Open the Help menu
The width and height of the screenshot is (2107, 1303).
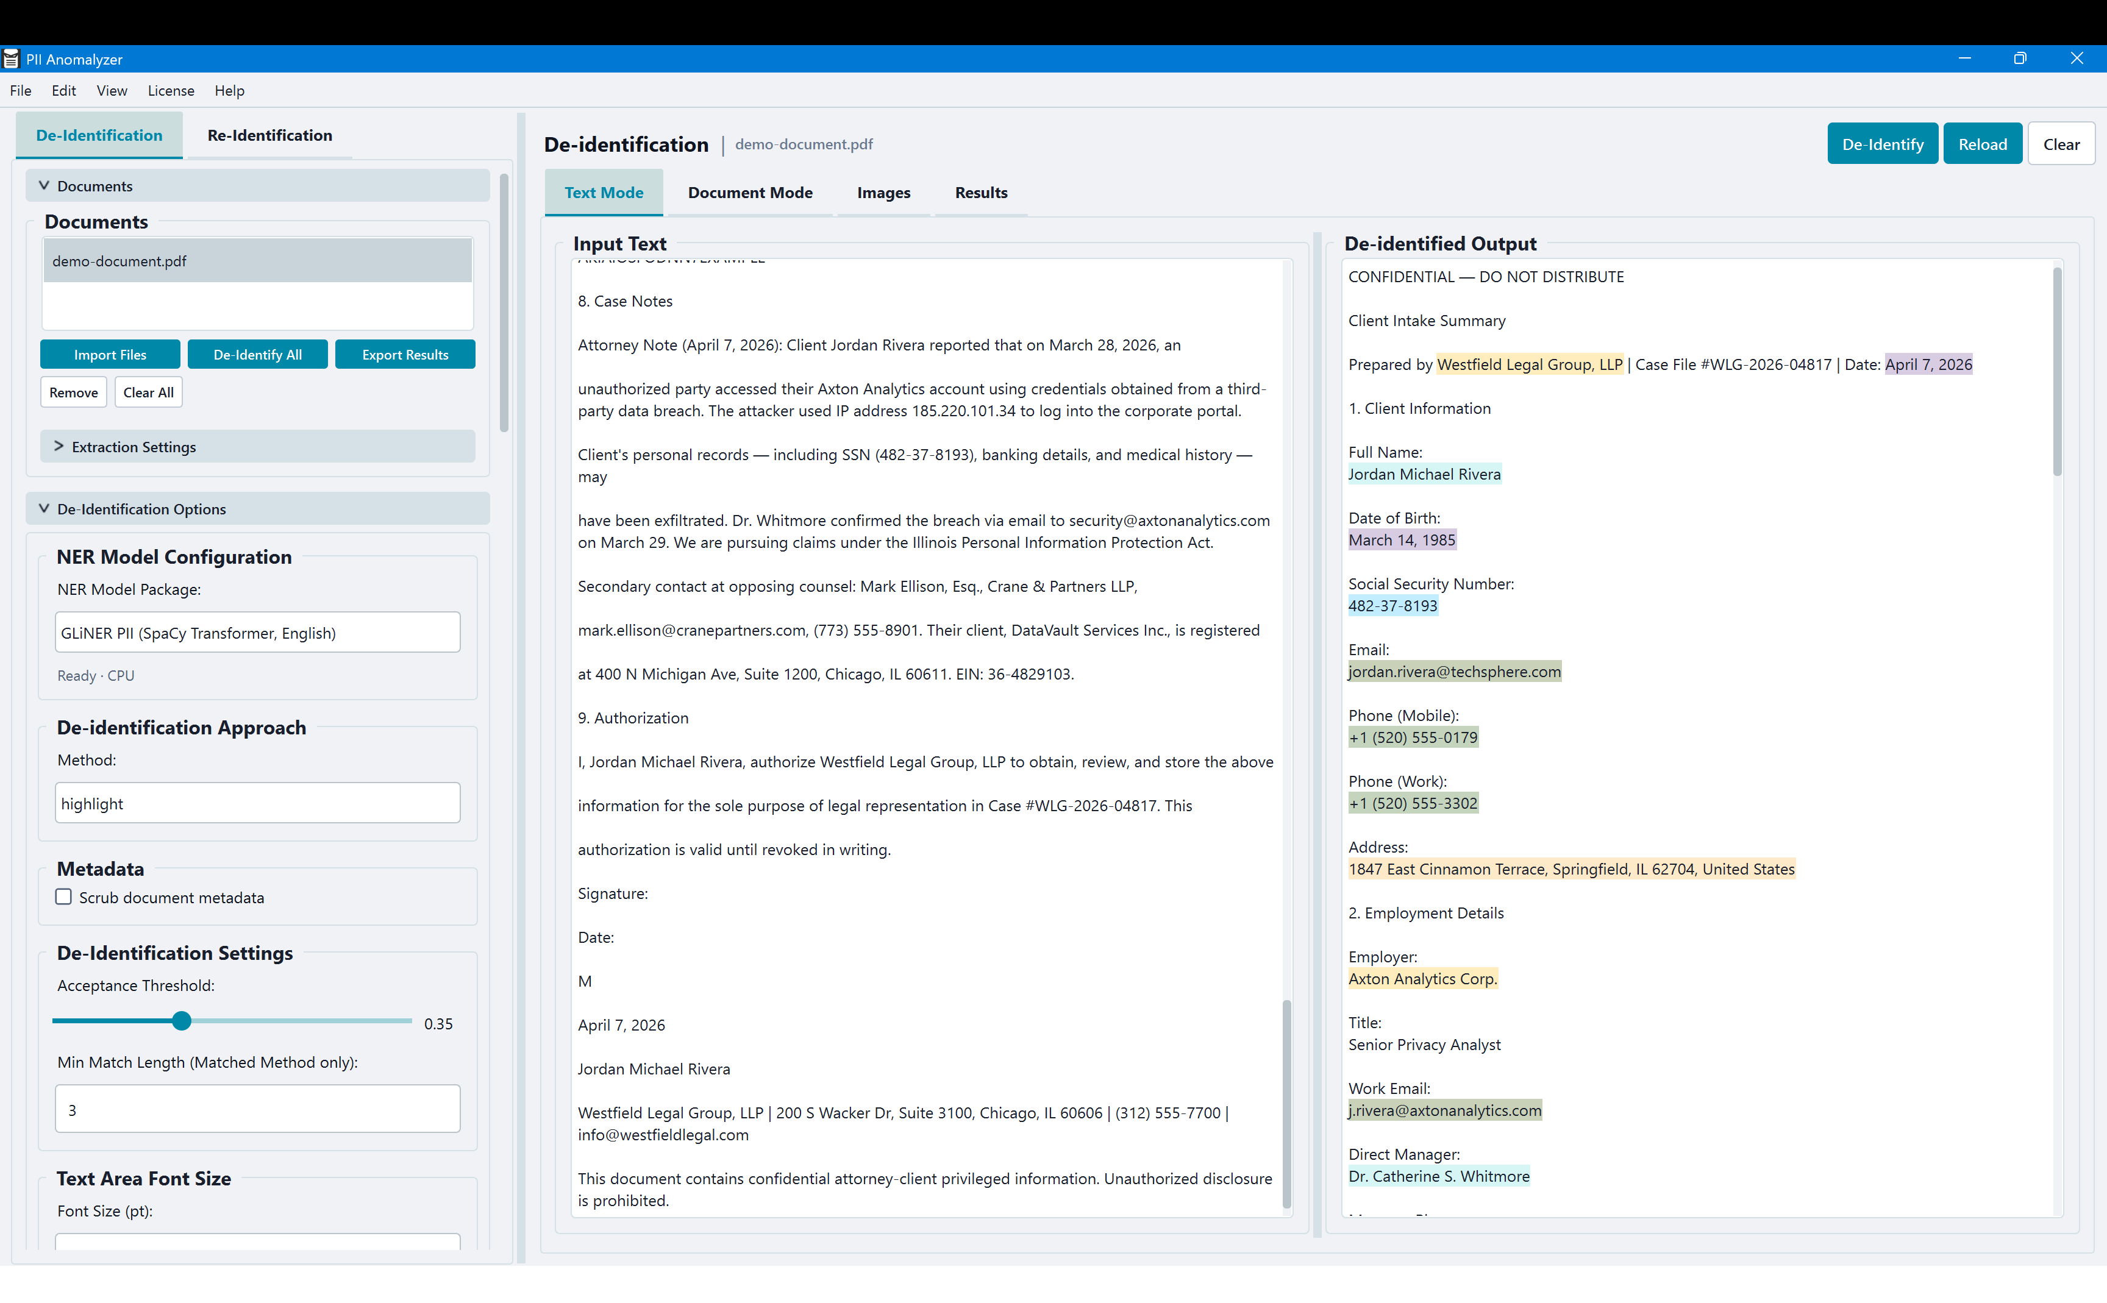click(x=229, y=90)
